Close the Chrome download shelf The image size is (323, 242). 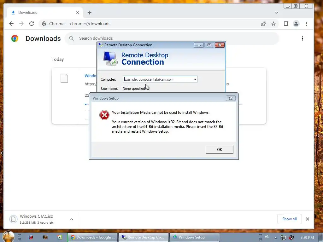(x=307, y=219)
